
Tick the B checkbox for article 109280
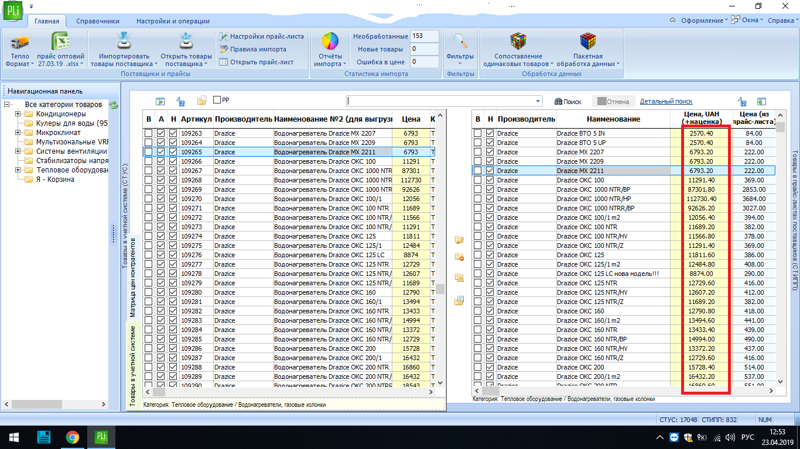pyautogui.click(x=149, y=292)
